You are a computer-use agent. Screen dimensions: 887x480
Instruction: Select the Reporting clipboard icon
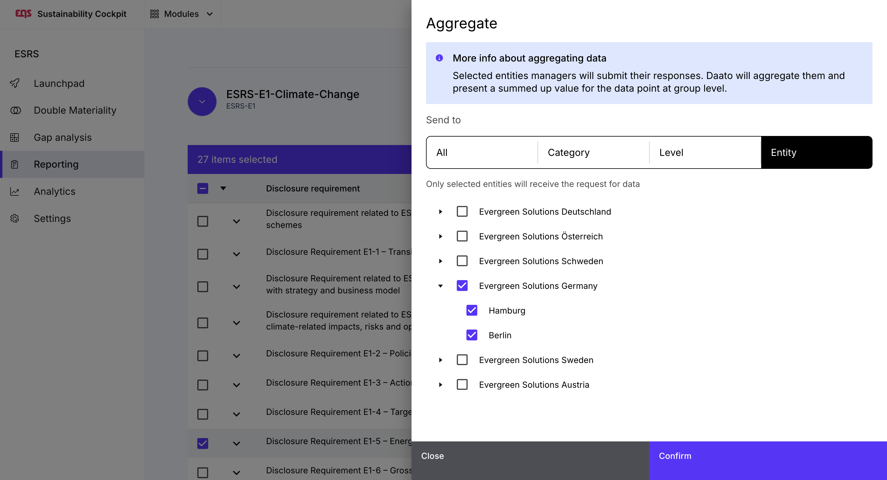(14, 165)
